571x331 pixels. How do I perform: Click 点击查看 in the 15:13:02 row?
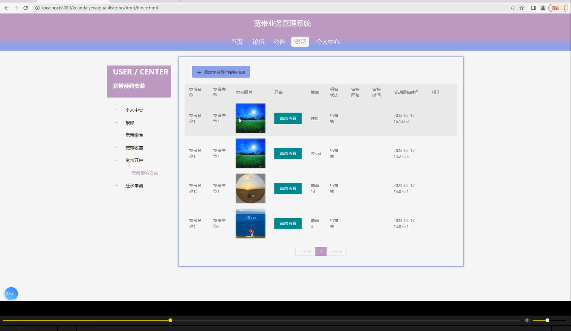click(288, 118)
